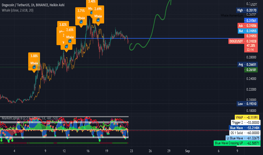This screenshot has height=155, width=263.
Task: Click the blue 0.31561 price label
Action: pos(251,21)
